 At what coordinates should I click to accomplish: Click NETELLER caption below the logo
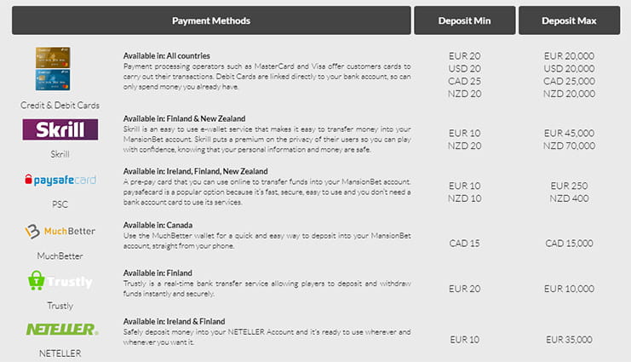tap(60, 353)
